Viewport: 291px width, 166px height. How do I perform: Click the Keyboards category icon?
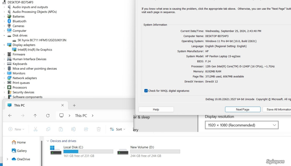[9, 64]
